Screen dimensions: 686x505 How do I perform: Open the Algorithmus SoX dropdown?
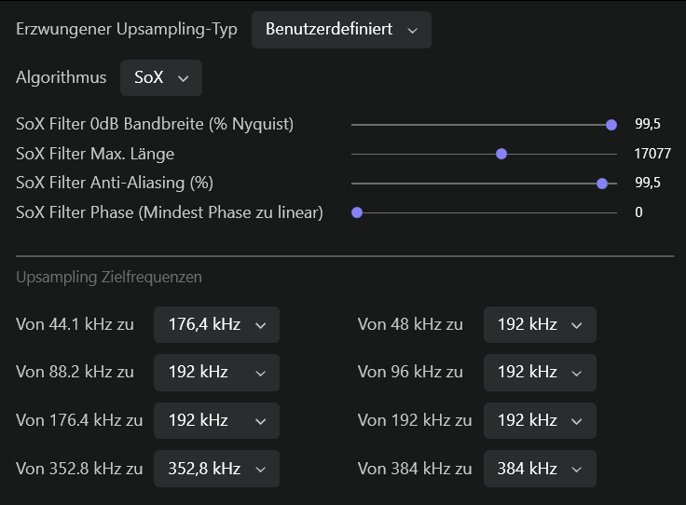[160, 77]
